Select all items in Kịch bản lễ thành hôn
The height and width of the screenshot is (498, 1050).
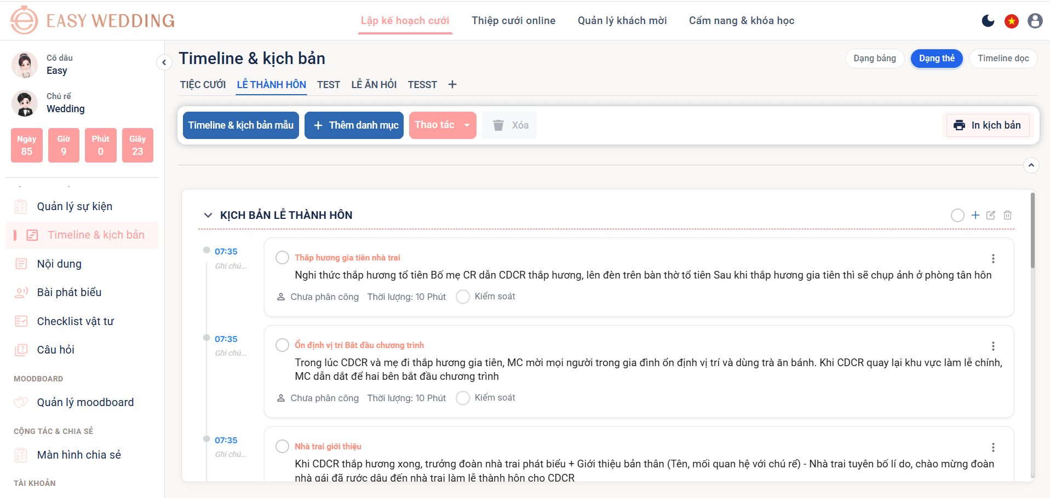point(957,215)
